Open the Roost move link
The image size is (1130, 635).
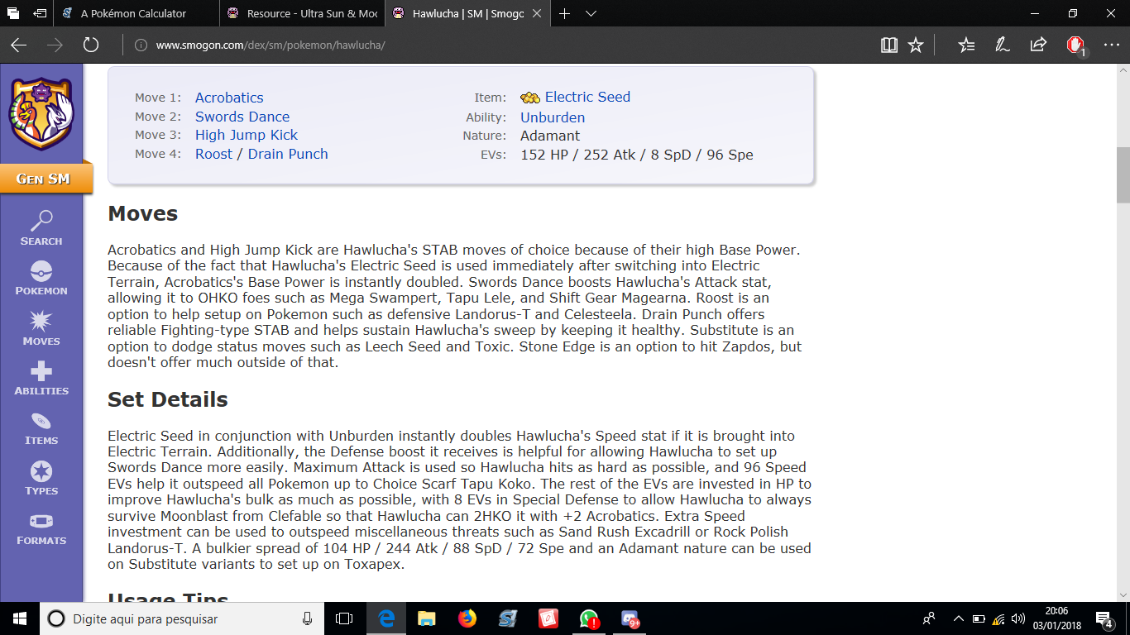coord(213,154)
